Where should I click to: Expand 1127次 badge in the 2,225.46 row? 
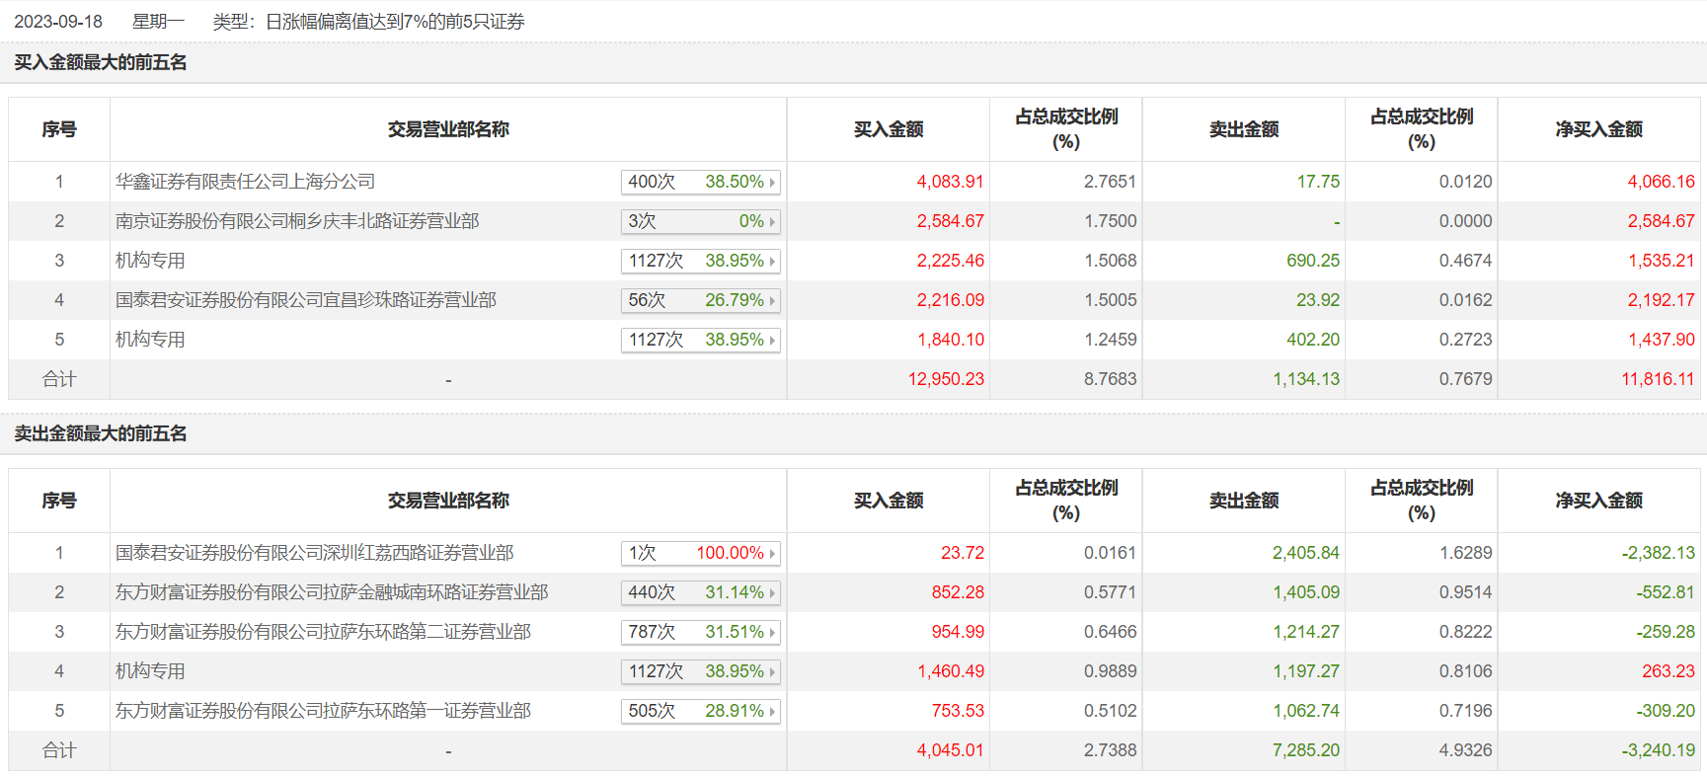701,261
